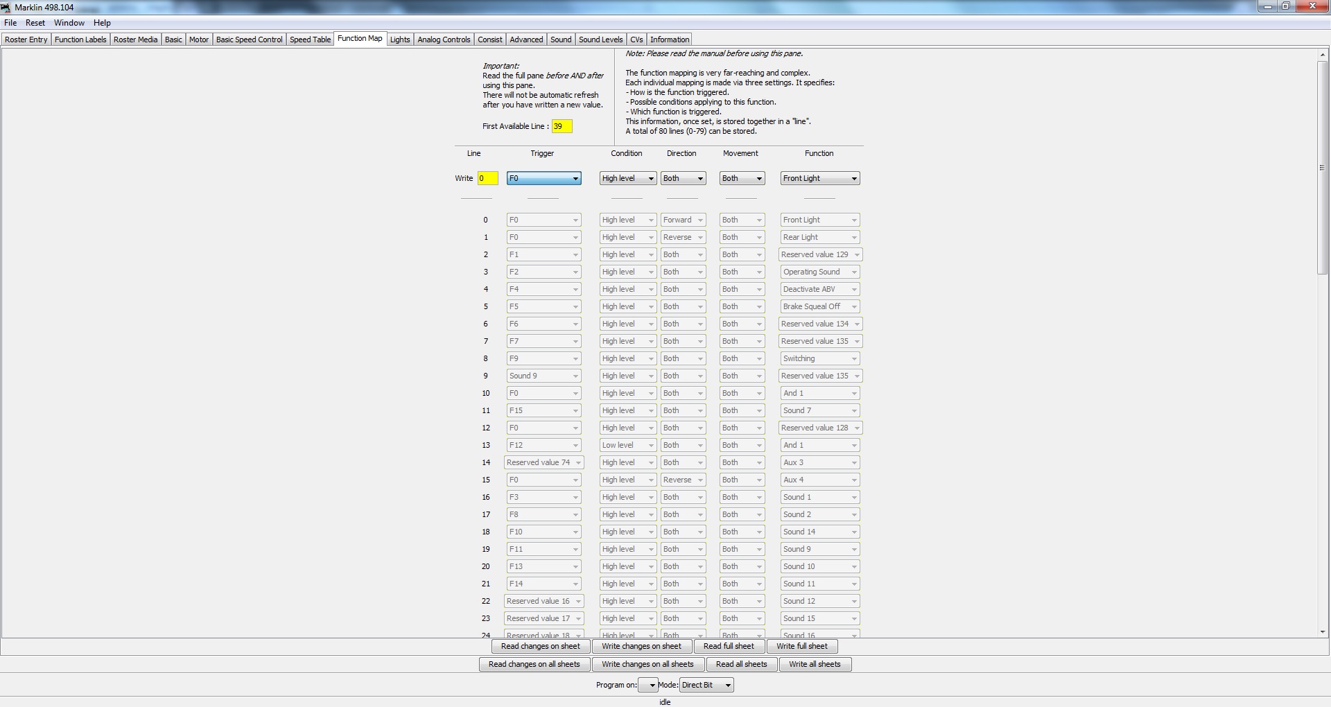The width and height of the screenshot is (1331, 707).
Task: Open the Reset menu
Action: (35, 23)
